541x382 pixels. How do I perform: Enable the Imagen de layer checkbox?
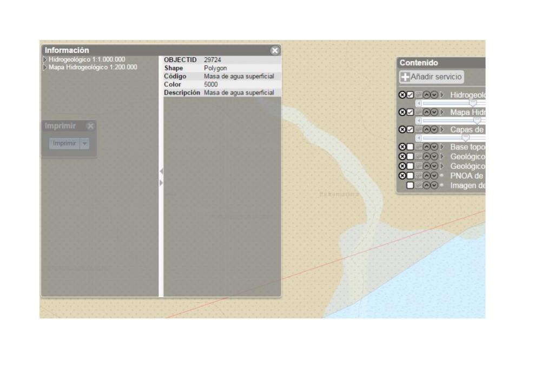[x=410, y=185]
